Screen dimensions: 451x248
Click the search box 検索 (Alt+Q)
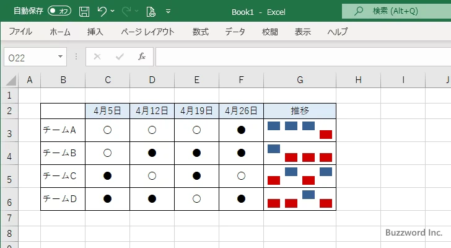(396, 11)
